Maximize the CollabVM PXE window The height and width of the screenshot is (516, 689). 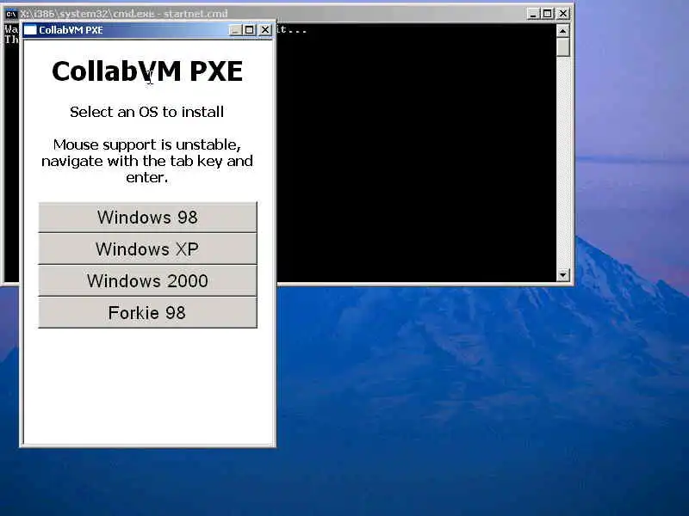249,30
